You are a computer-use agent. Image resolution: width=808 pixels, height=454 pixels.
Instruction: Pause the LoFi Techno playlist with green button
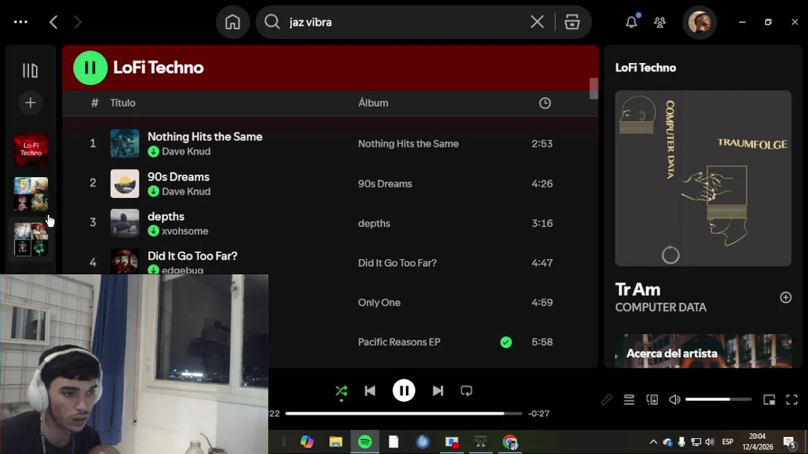point(90,67)
